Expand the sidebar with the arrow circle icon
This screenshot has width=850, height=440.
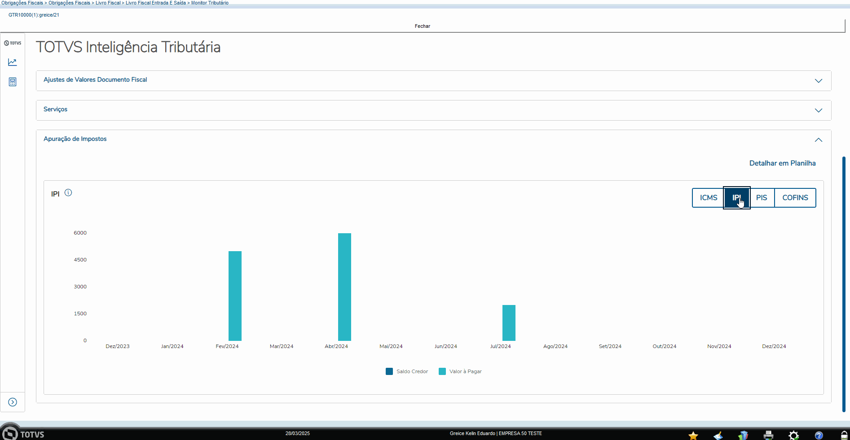coord(13,402)
